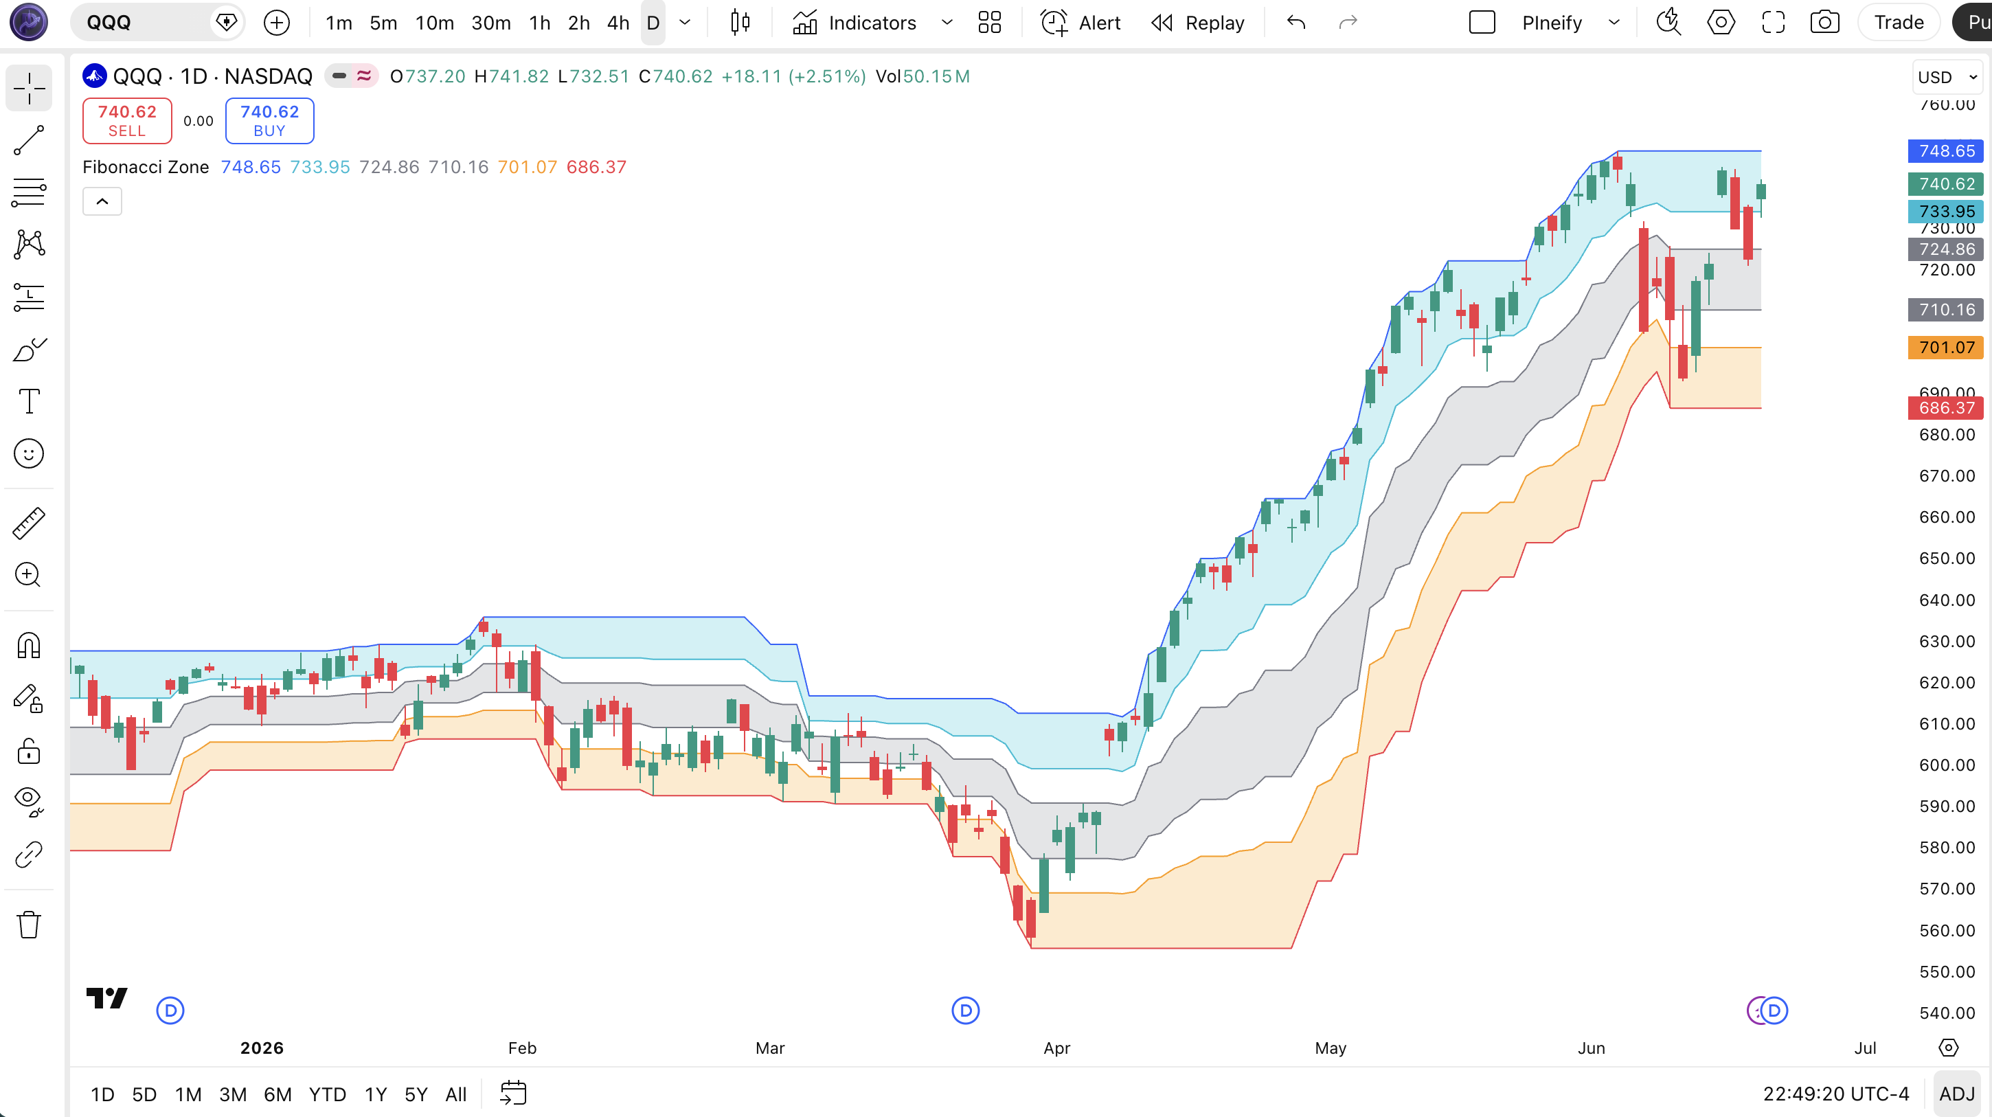Open the user profile avatar menu
The width and height of the screenshot is (1992, 1117).
coord(29,23)
